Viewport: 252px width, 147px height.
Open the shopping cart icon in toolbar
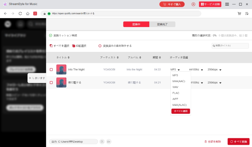(239, 14)
